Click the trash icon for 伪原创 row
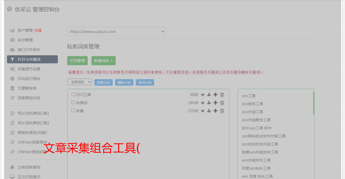 click(x=222, y=103)
